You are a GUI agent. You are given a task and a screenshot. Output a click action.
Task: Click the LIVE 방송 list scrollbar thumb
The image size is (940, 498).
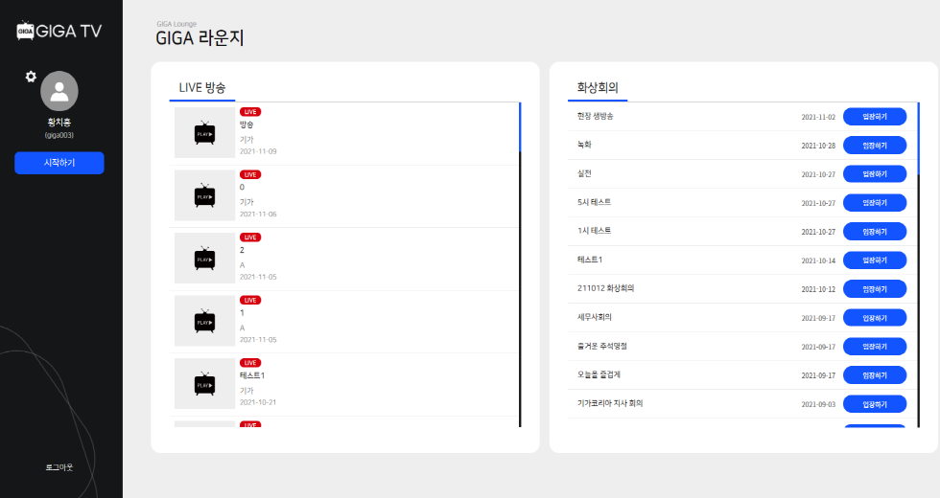coord(520,127)
